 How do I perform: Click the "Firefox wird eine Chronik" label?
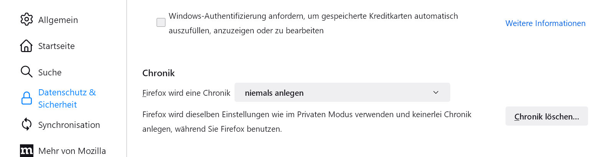coord(186,93)
